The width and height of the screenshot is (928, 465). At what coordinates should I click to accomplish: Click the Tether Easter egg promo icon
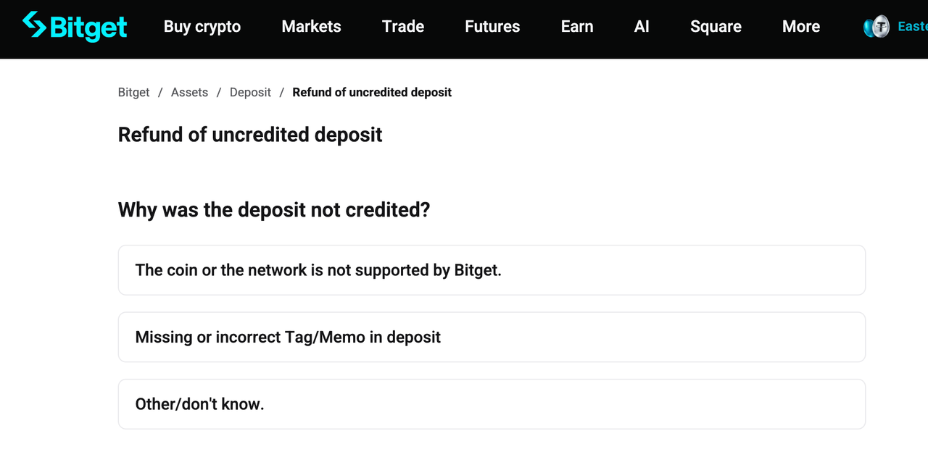click(878, 26)
